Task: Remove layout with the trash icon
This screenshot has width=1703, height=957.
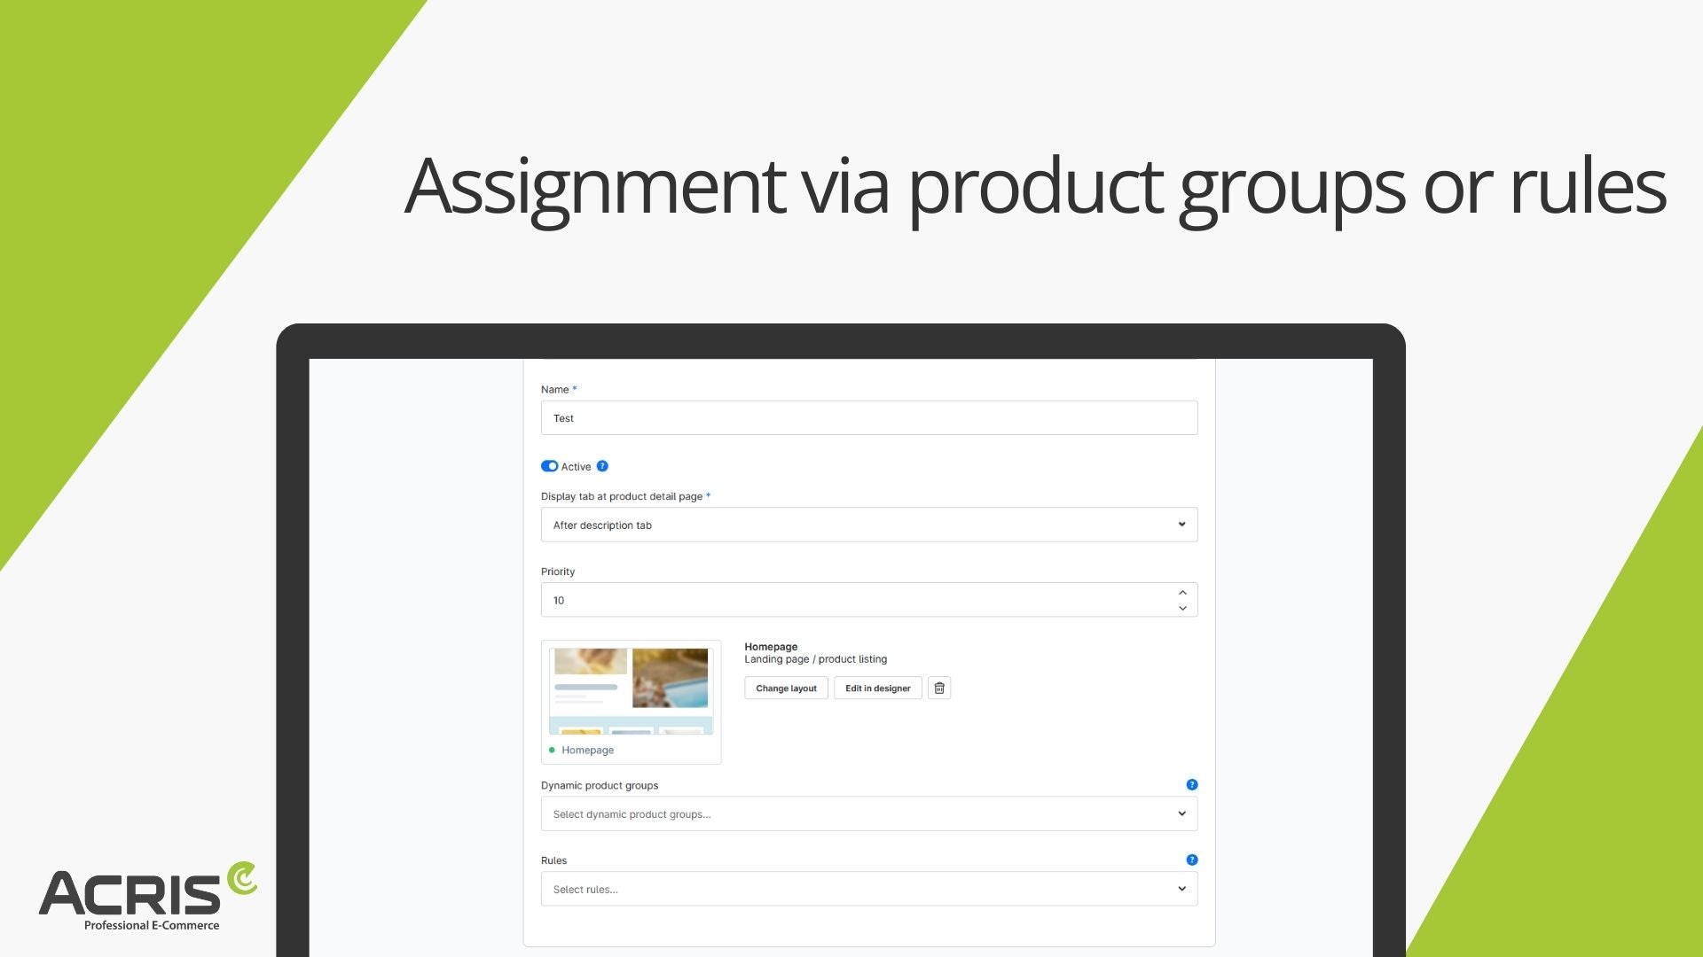Action: point(939,689)
